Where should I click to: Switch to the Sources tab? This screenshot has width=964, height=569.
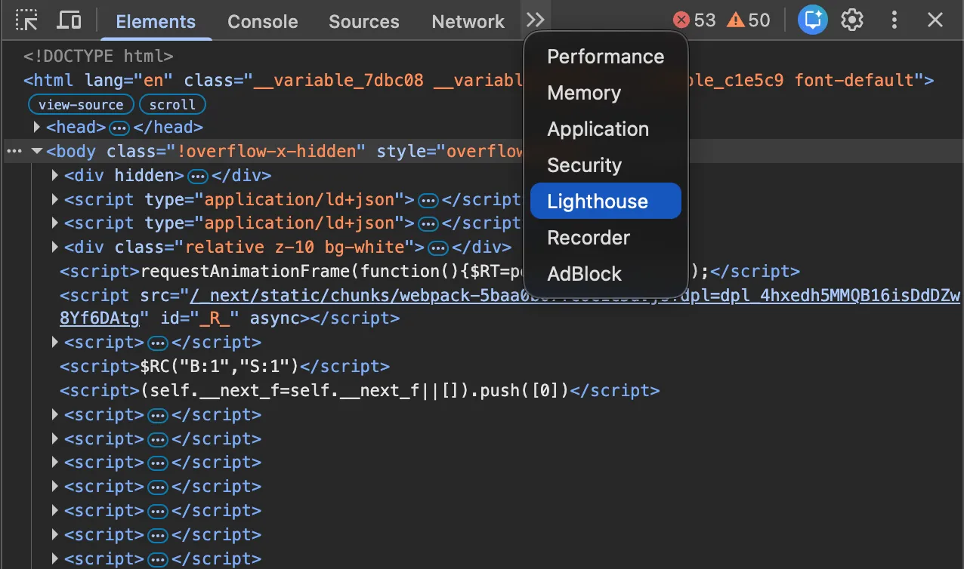coord(364,22)
